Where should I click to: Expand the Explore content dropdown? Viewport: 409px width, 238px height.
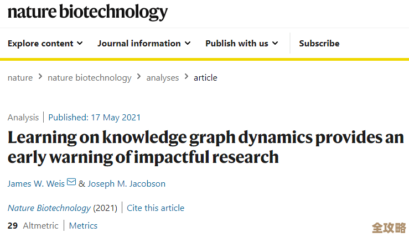[x=45, y=43]
